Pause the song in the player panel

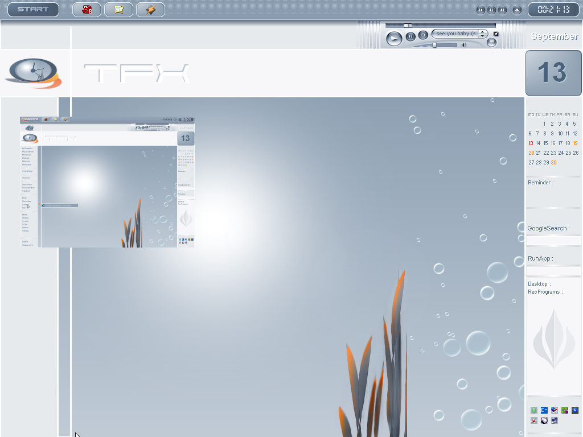(410, 36)
